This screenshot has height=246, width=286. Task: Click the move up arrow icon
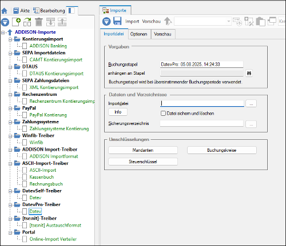coord(62,22)
